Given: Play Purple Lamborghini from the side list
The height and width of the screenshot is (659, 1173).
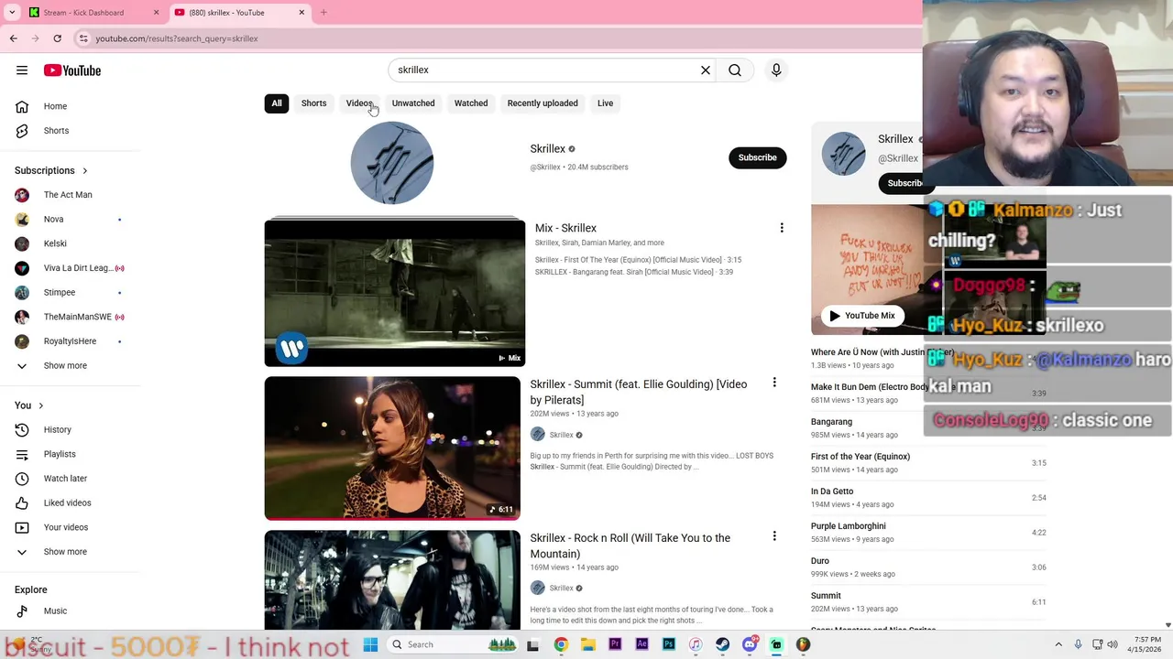Looking at the screenshot, I should point(848,526).
